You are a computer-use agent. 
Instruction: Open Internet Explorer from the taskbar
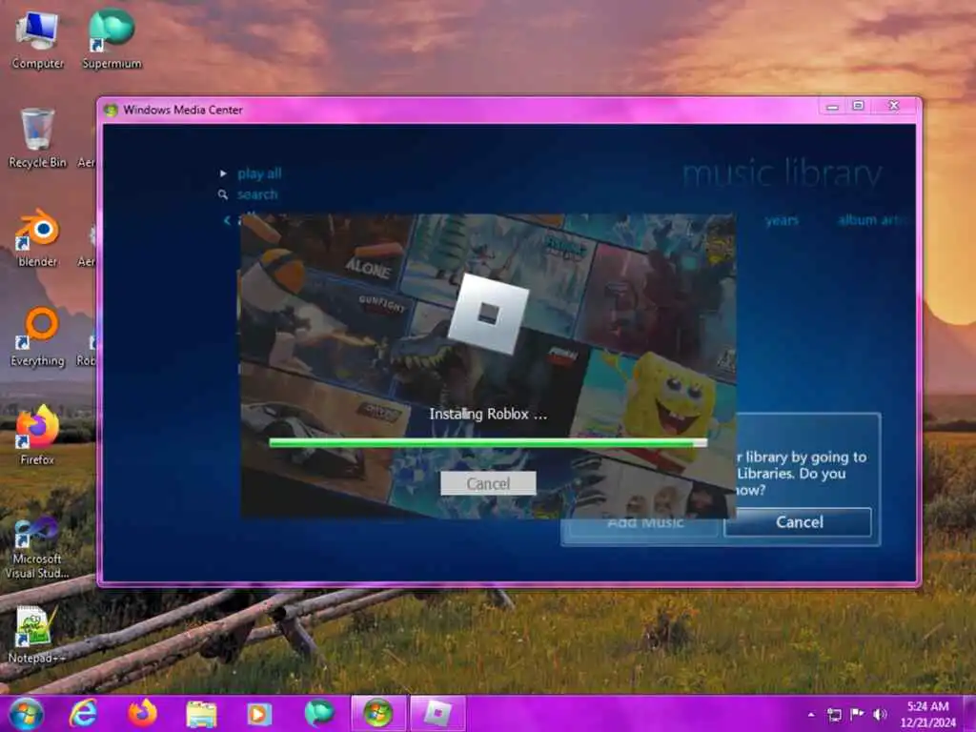84,713
